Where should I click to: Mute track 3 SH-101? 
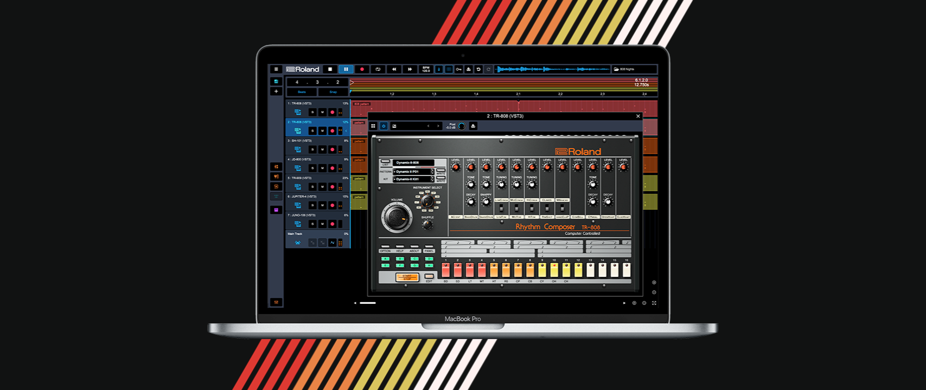[322, 149]
